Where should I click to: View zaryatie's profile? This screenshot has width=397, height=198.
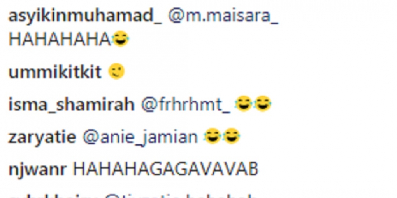click(x=42, y=137)
